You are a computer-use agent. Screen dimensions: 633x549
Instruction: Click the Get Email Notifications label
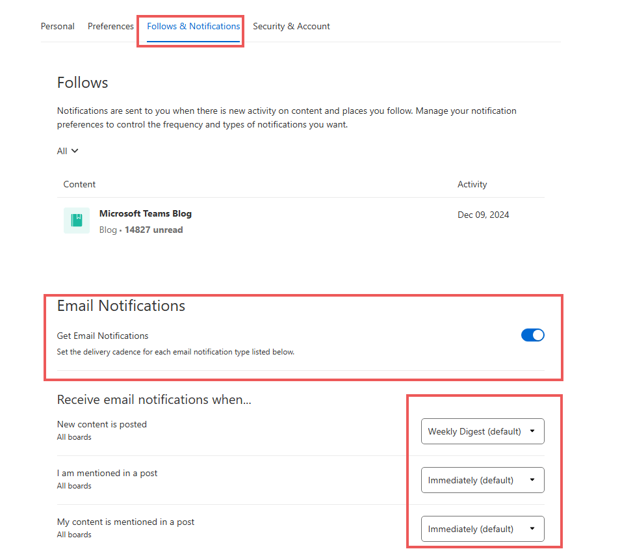(x=103, y=336)
